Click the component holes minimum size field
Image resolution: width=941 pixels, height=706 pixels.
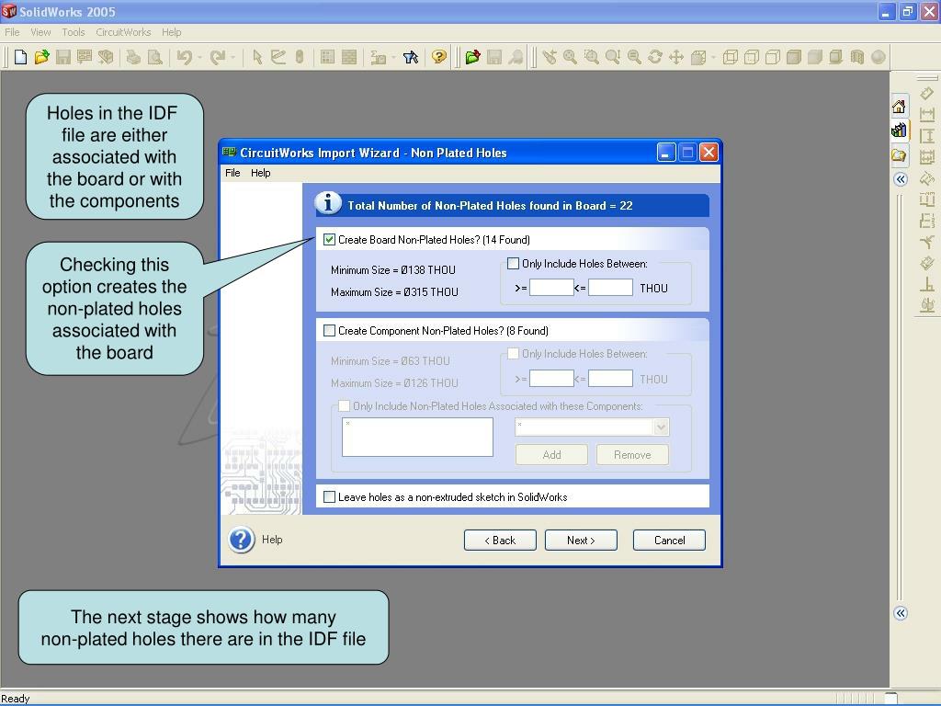pos(551,379)
